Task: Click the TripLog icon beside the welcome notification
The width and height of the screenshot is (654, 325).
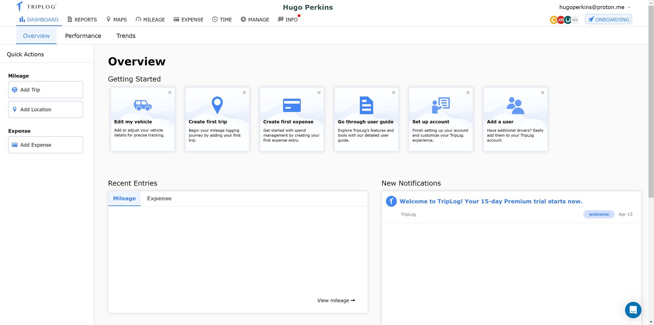Action: click(391, 201)
